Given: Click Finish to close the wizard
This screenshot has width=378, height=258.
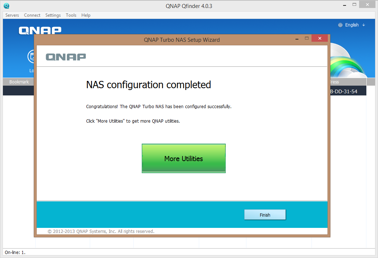Looking at the screenshot, I should tap(265, 215).
